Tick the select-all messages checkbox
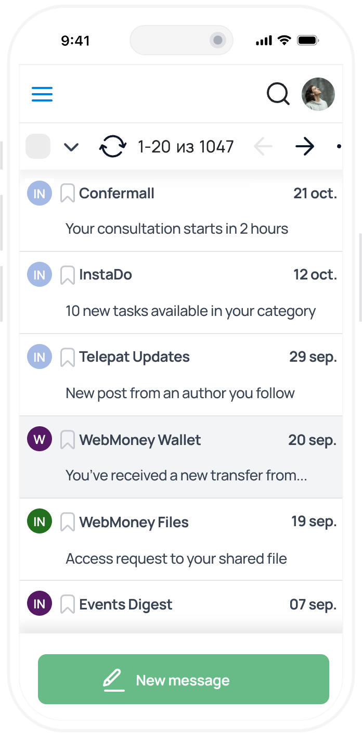 38,146
